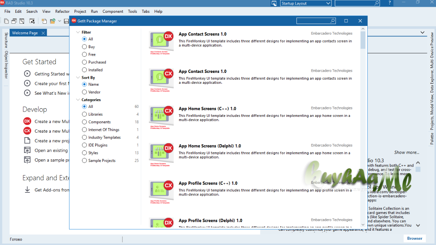The image size is (436, 245).
Task: Click down arrow in Welcome Page news scroller
Action: 418,225
